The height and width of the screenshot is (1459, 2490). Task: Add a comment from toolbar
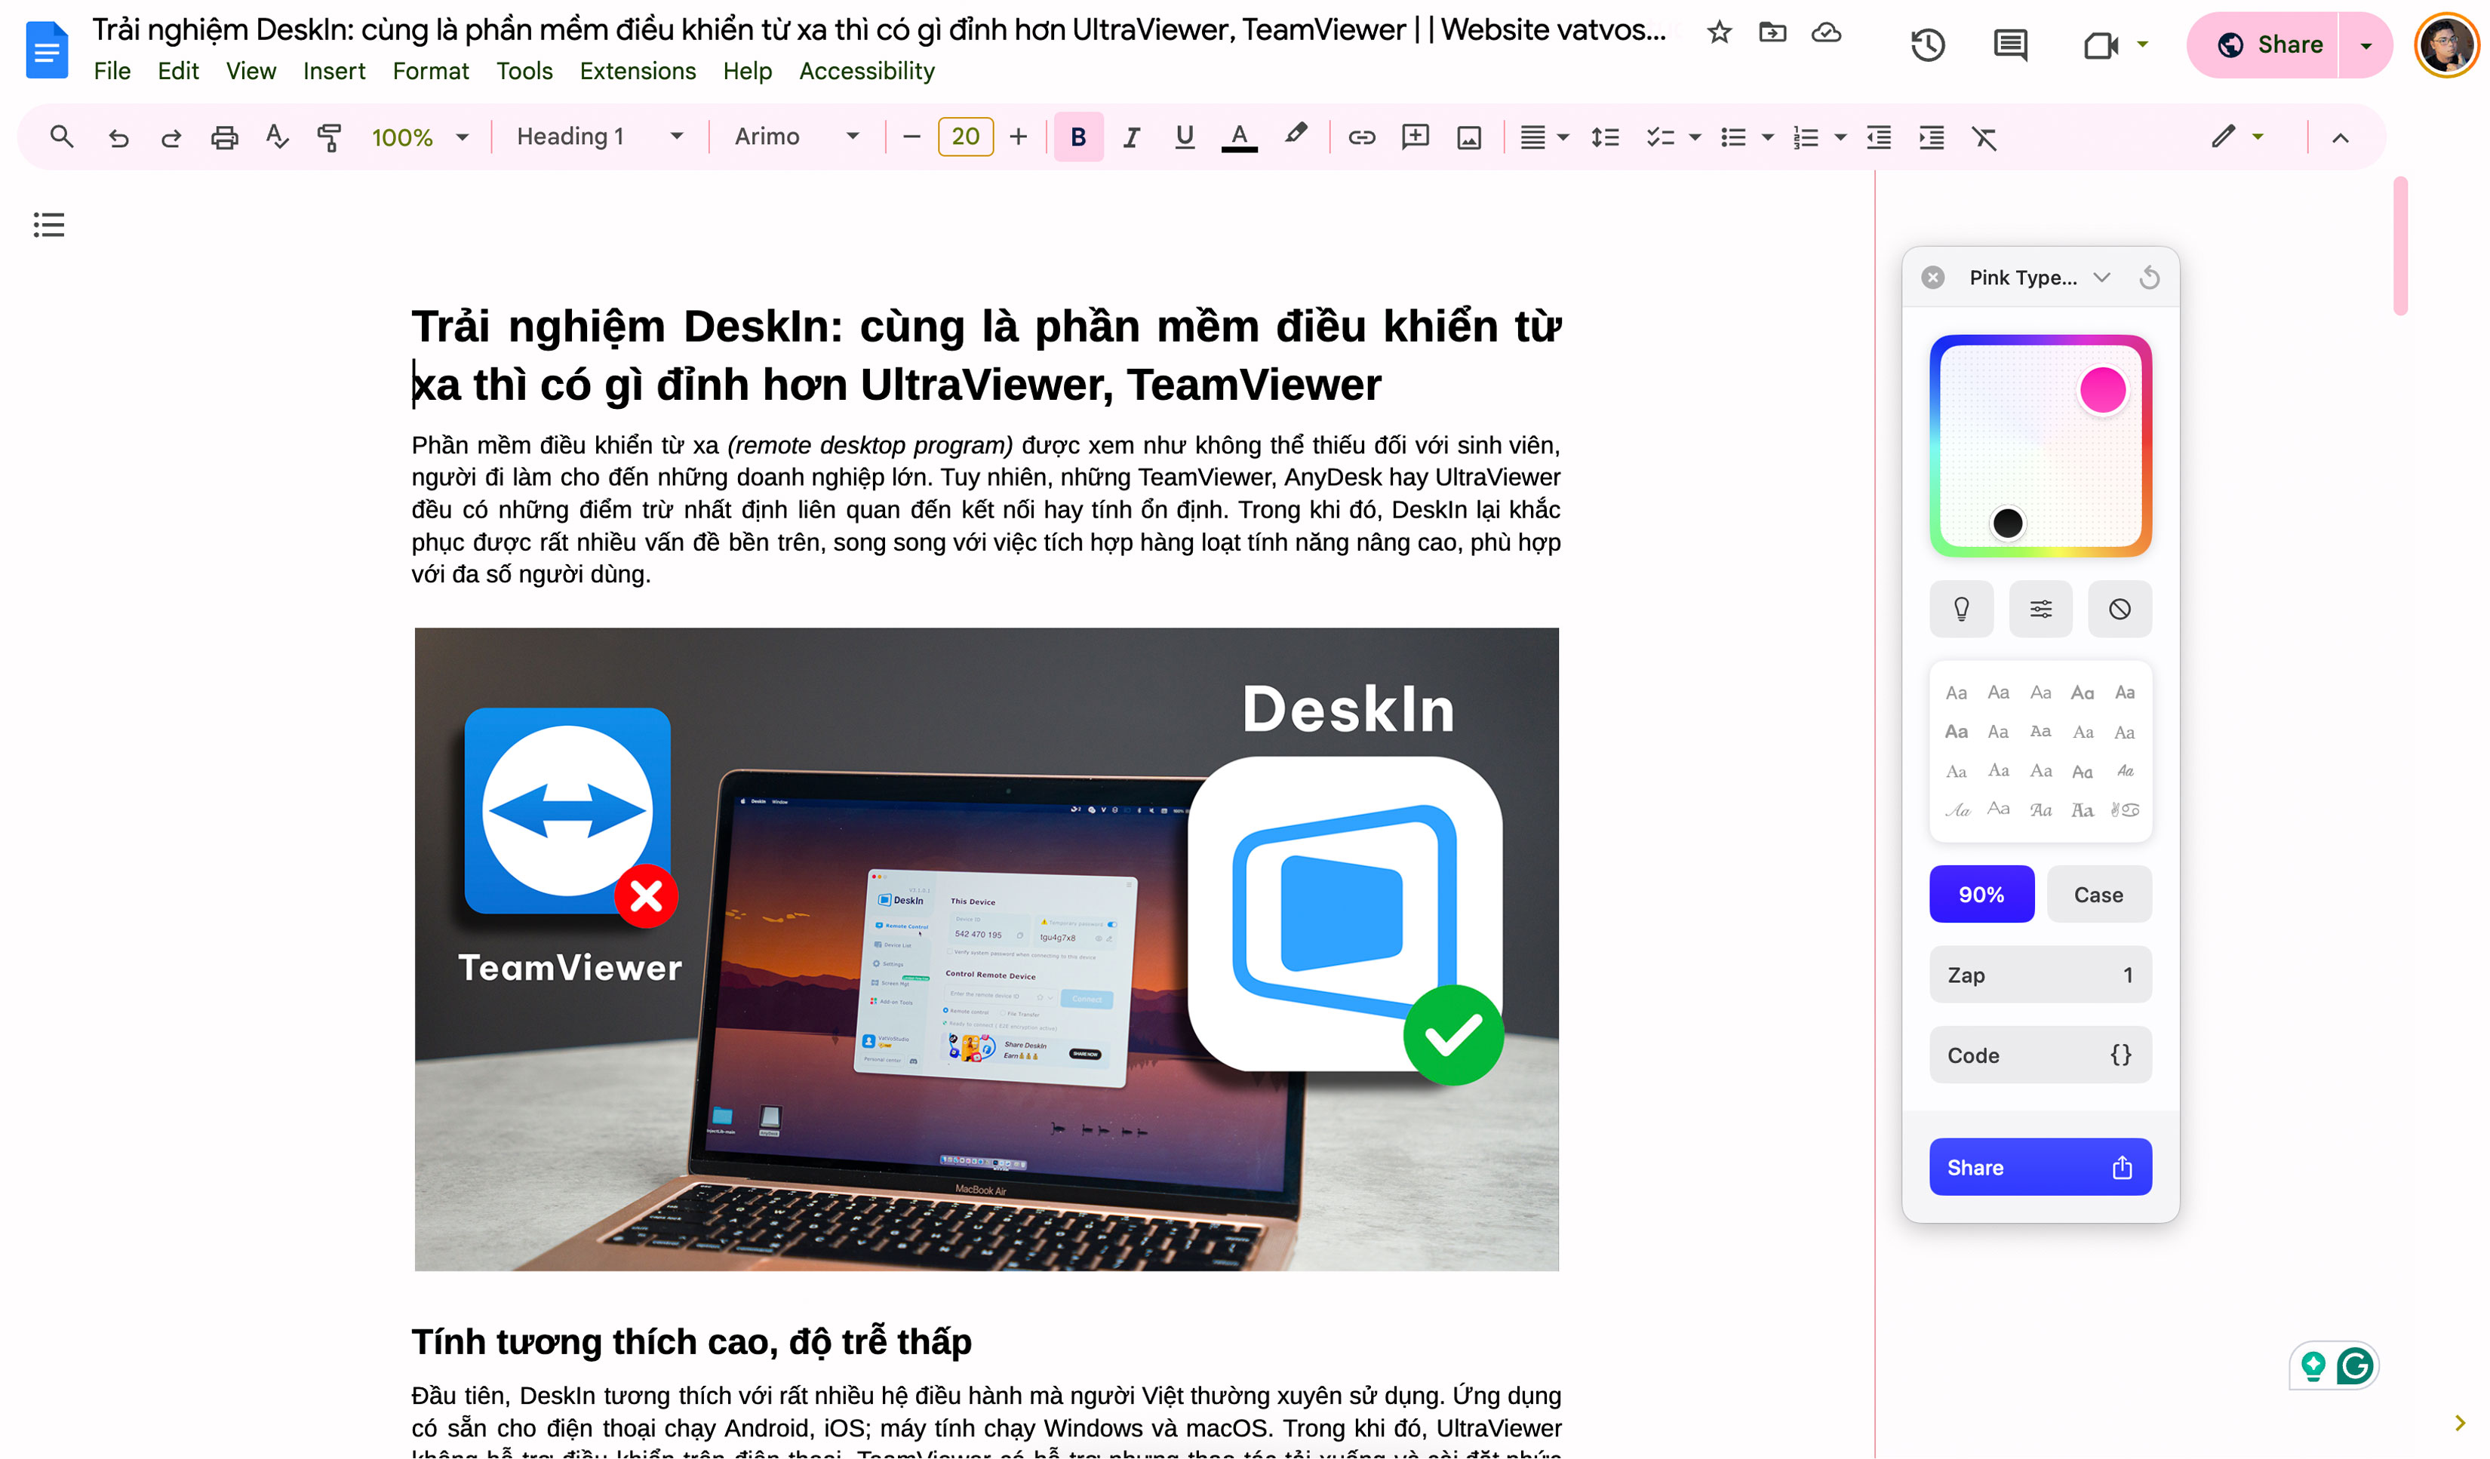pyautogui.click(x=1416, y=137)
